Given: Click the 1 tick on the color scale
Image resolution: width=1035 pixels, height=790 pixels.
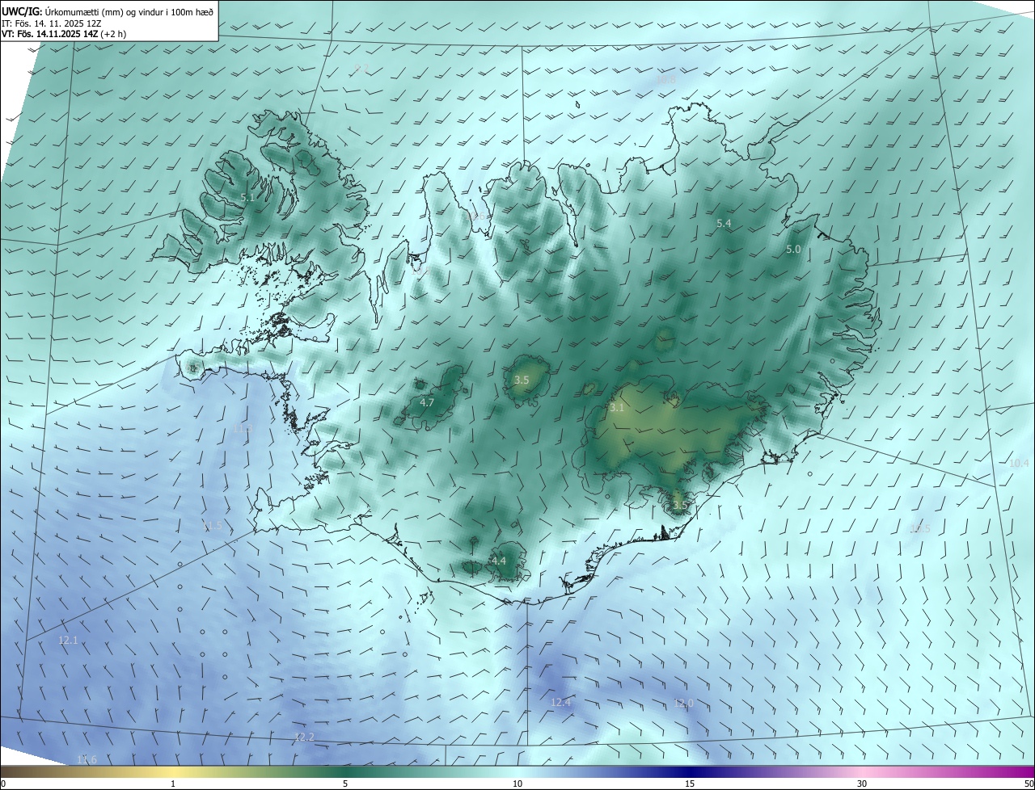Looking at the screenshot, I should pyautogui.click(x=173, y=784).
